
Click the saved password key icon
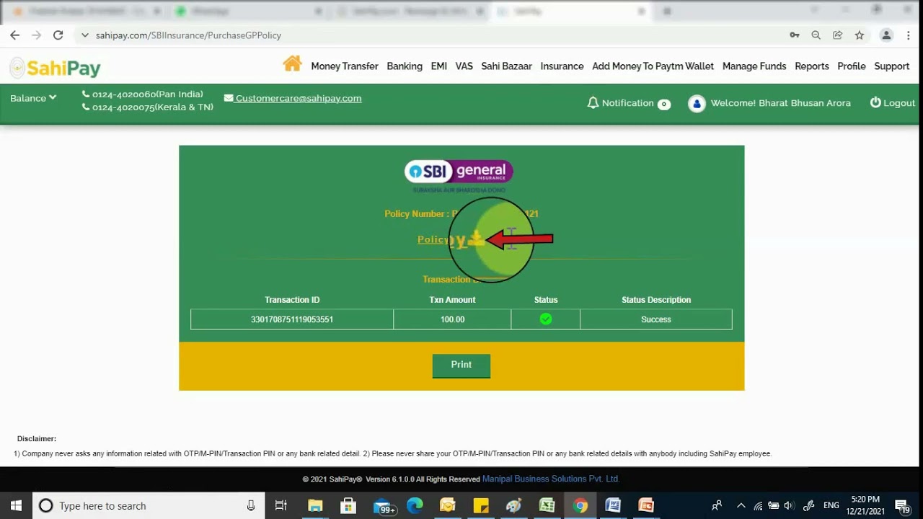(795, 35)
